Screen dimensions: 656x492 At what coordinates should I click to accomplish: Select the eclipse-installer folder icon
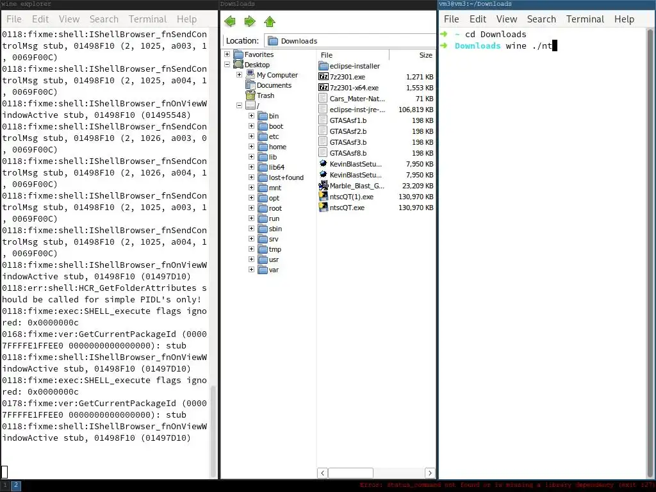324,66
